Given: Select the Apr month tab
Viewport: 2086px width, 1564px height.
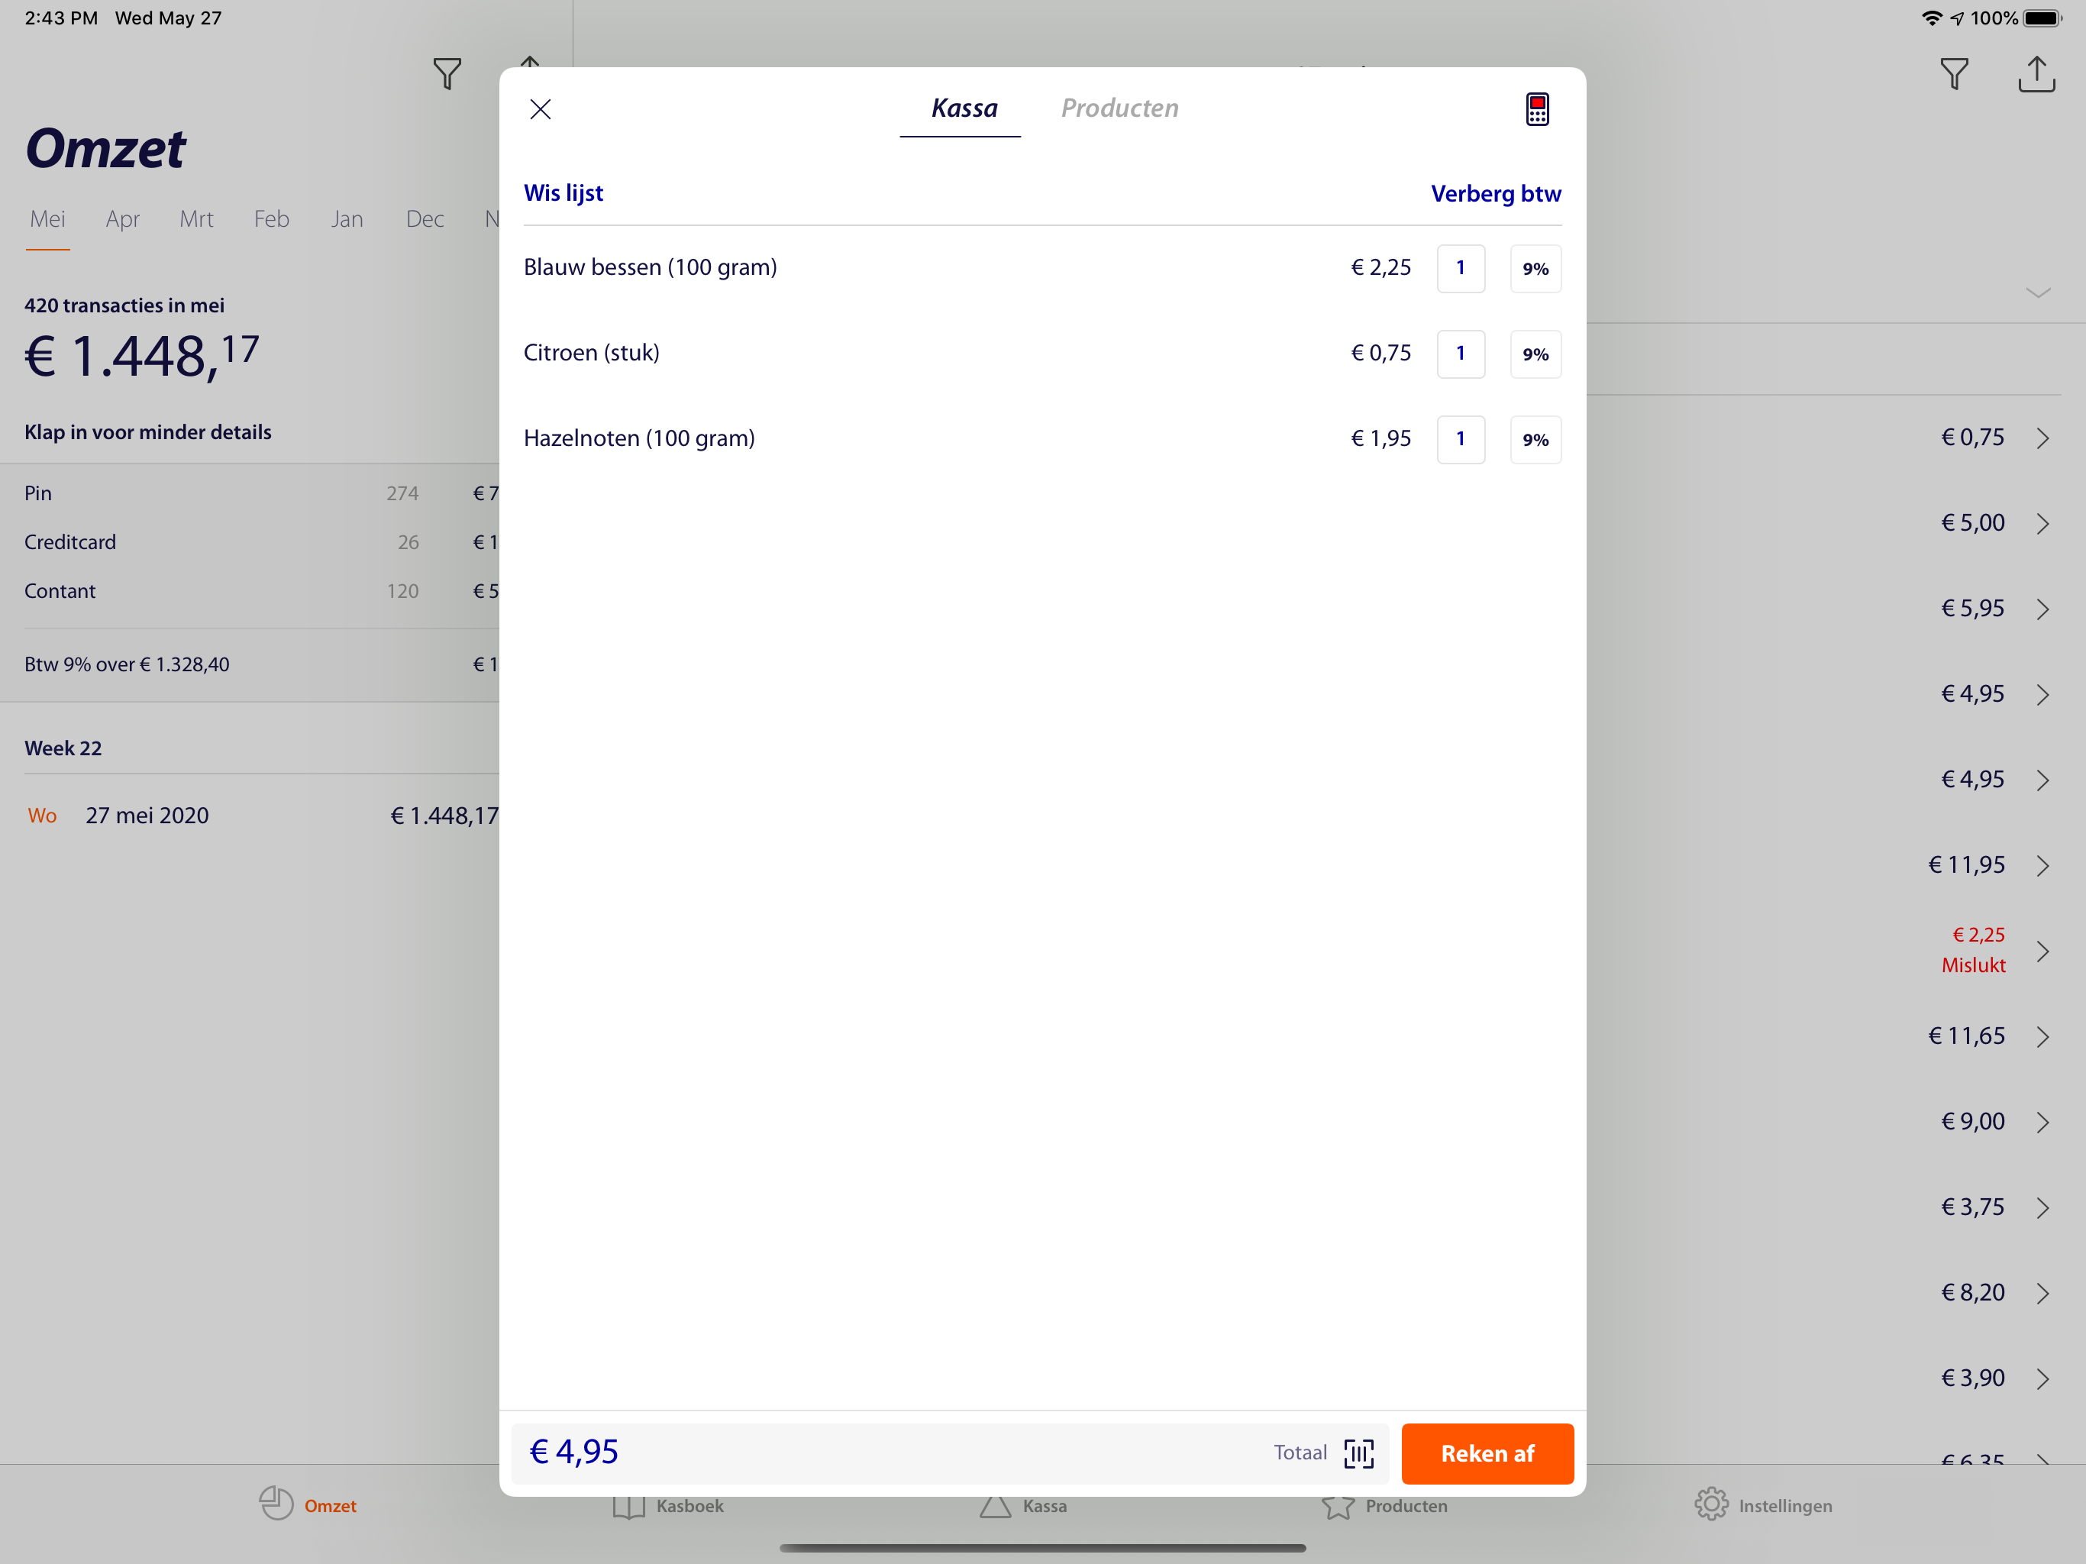Looking at the screenshot, I should click(x=123, y=219).
